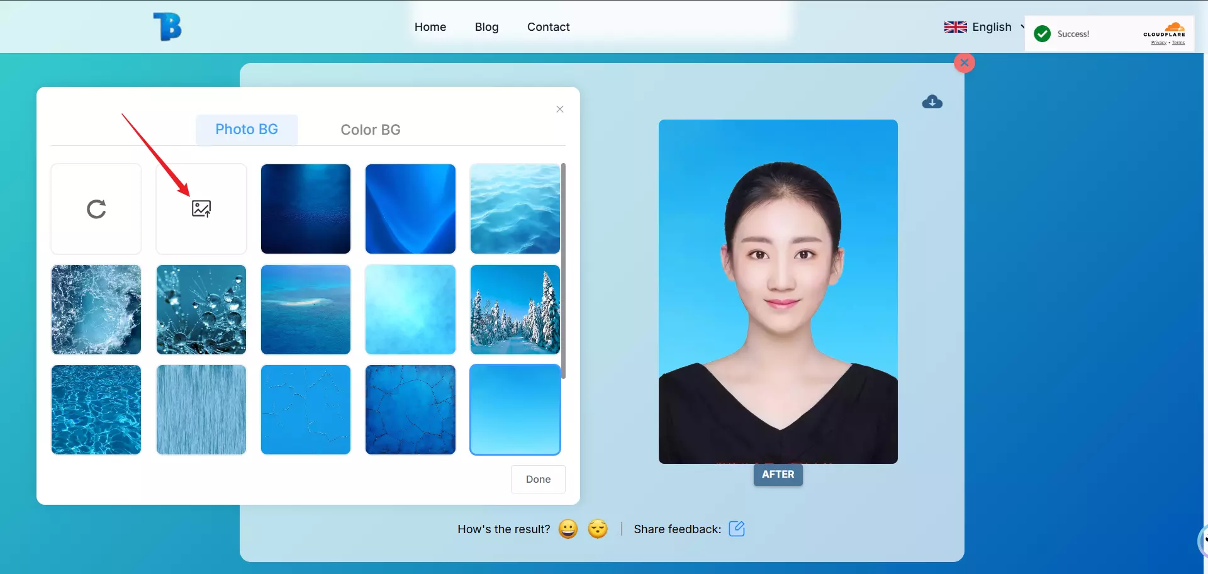
Task: Click the cloud download icon
Action: [x=932, y=102]
